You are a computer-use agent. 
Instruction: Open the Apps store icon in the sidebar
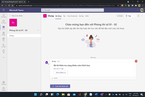point(4,83)
